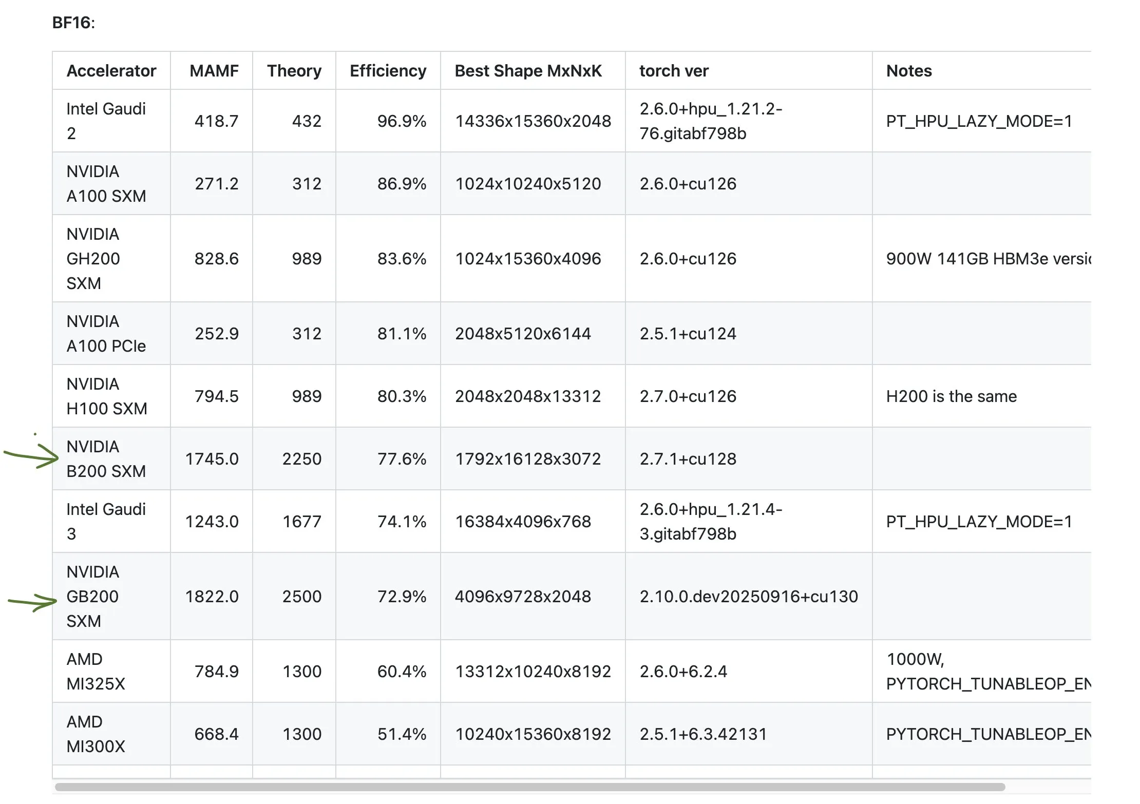Click the 4096x9728x2048 best shape cell

click(522, 596)
